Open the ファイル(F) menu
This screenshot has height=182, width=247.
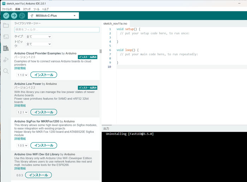tap(7, 9)
